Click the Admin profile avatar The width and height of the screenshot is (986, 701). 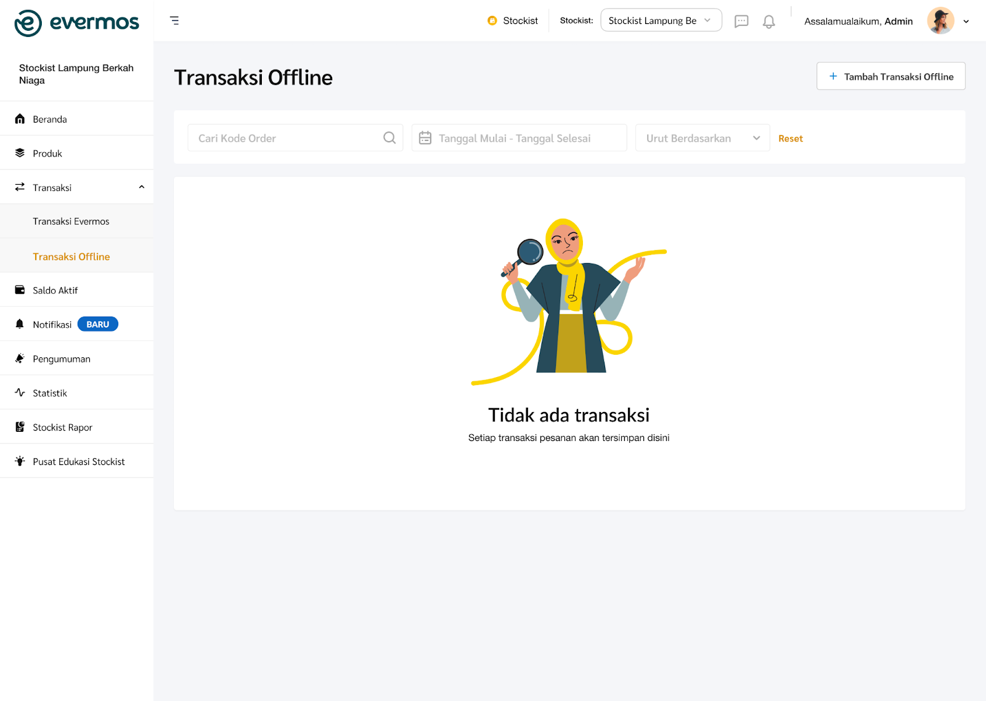coord(940,21)
